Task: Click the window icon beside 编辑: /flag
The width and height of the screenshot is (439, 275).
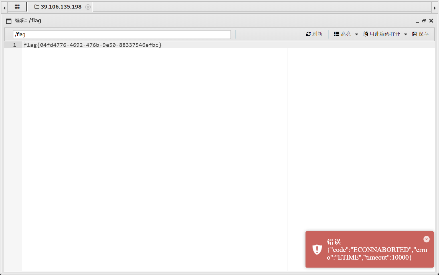Action: click(9, 21)
